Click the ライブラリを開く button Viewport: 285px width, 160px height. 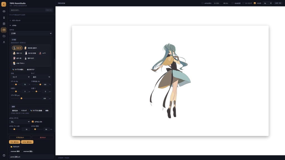[x=18, y=69]
